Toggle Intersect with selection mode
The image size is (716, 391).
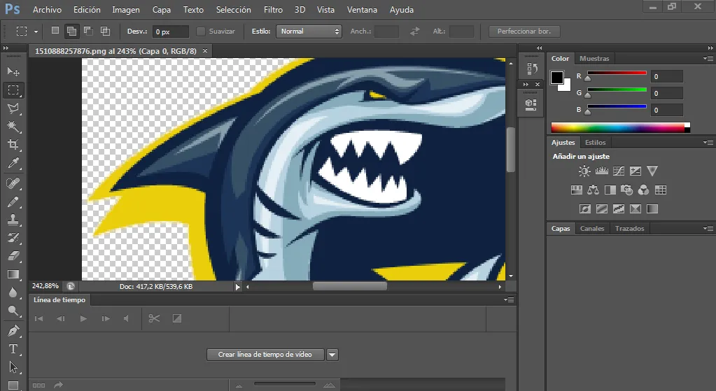point(106,31)
